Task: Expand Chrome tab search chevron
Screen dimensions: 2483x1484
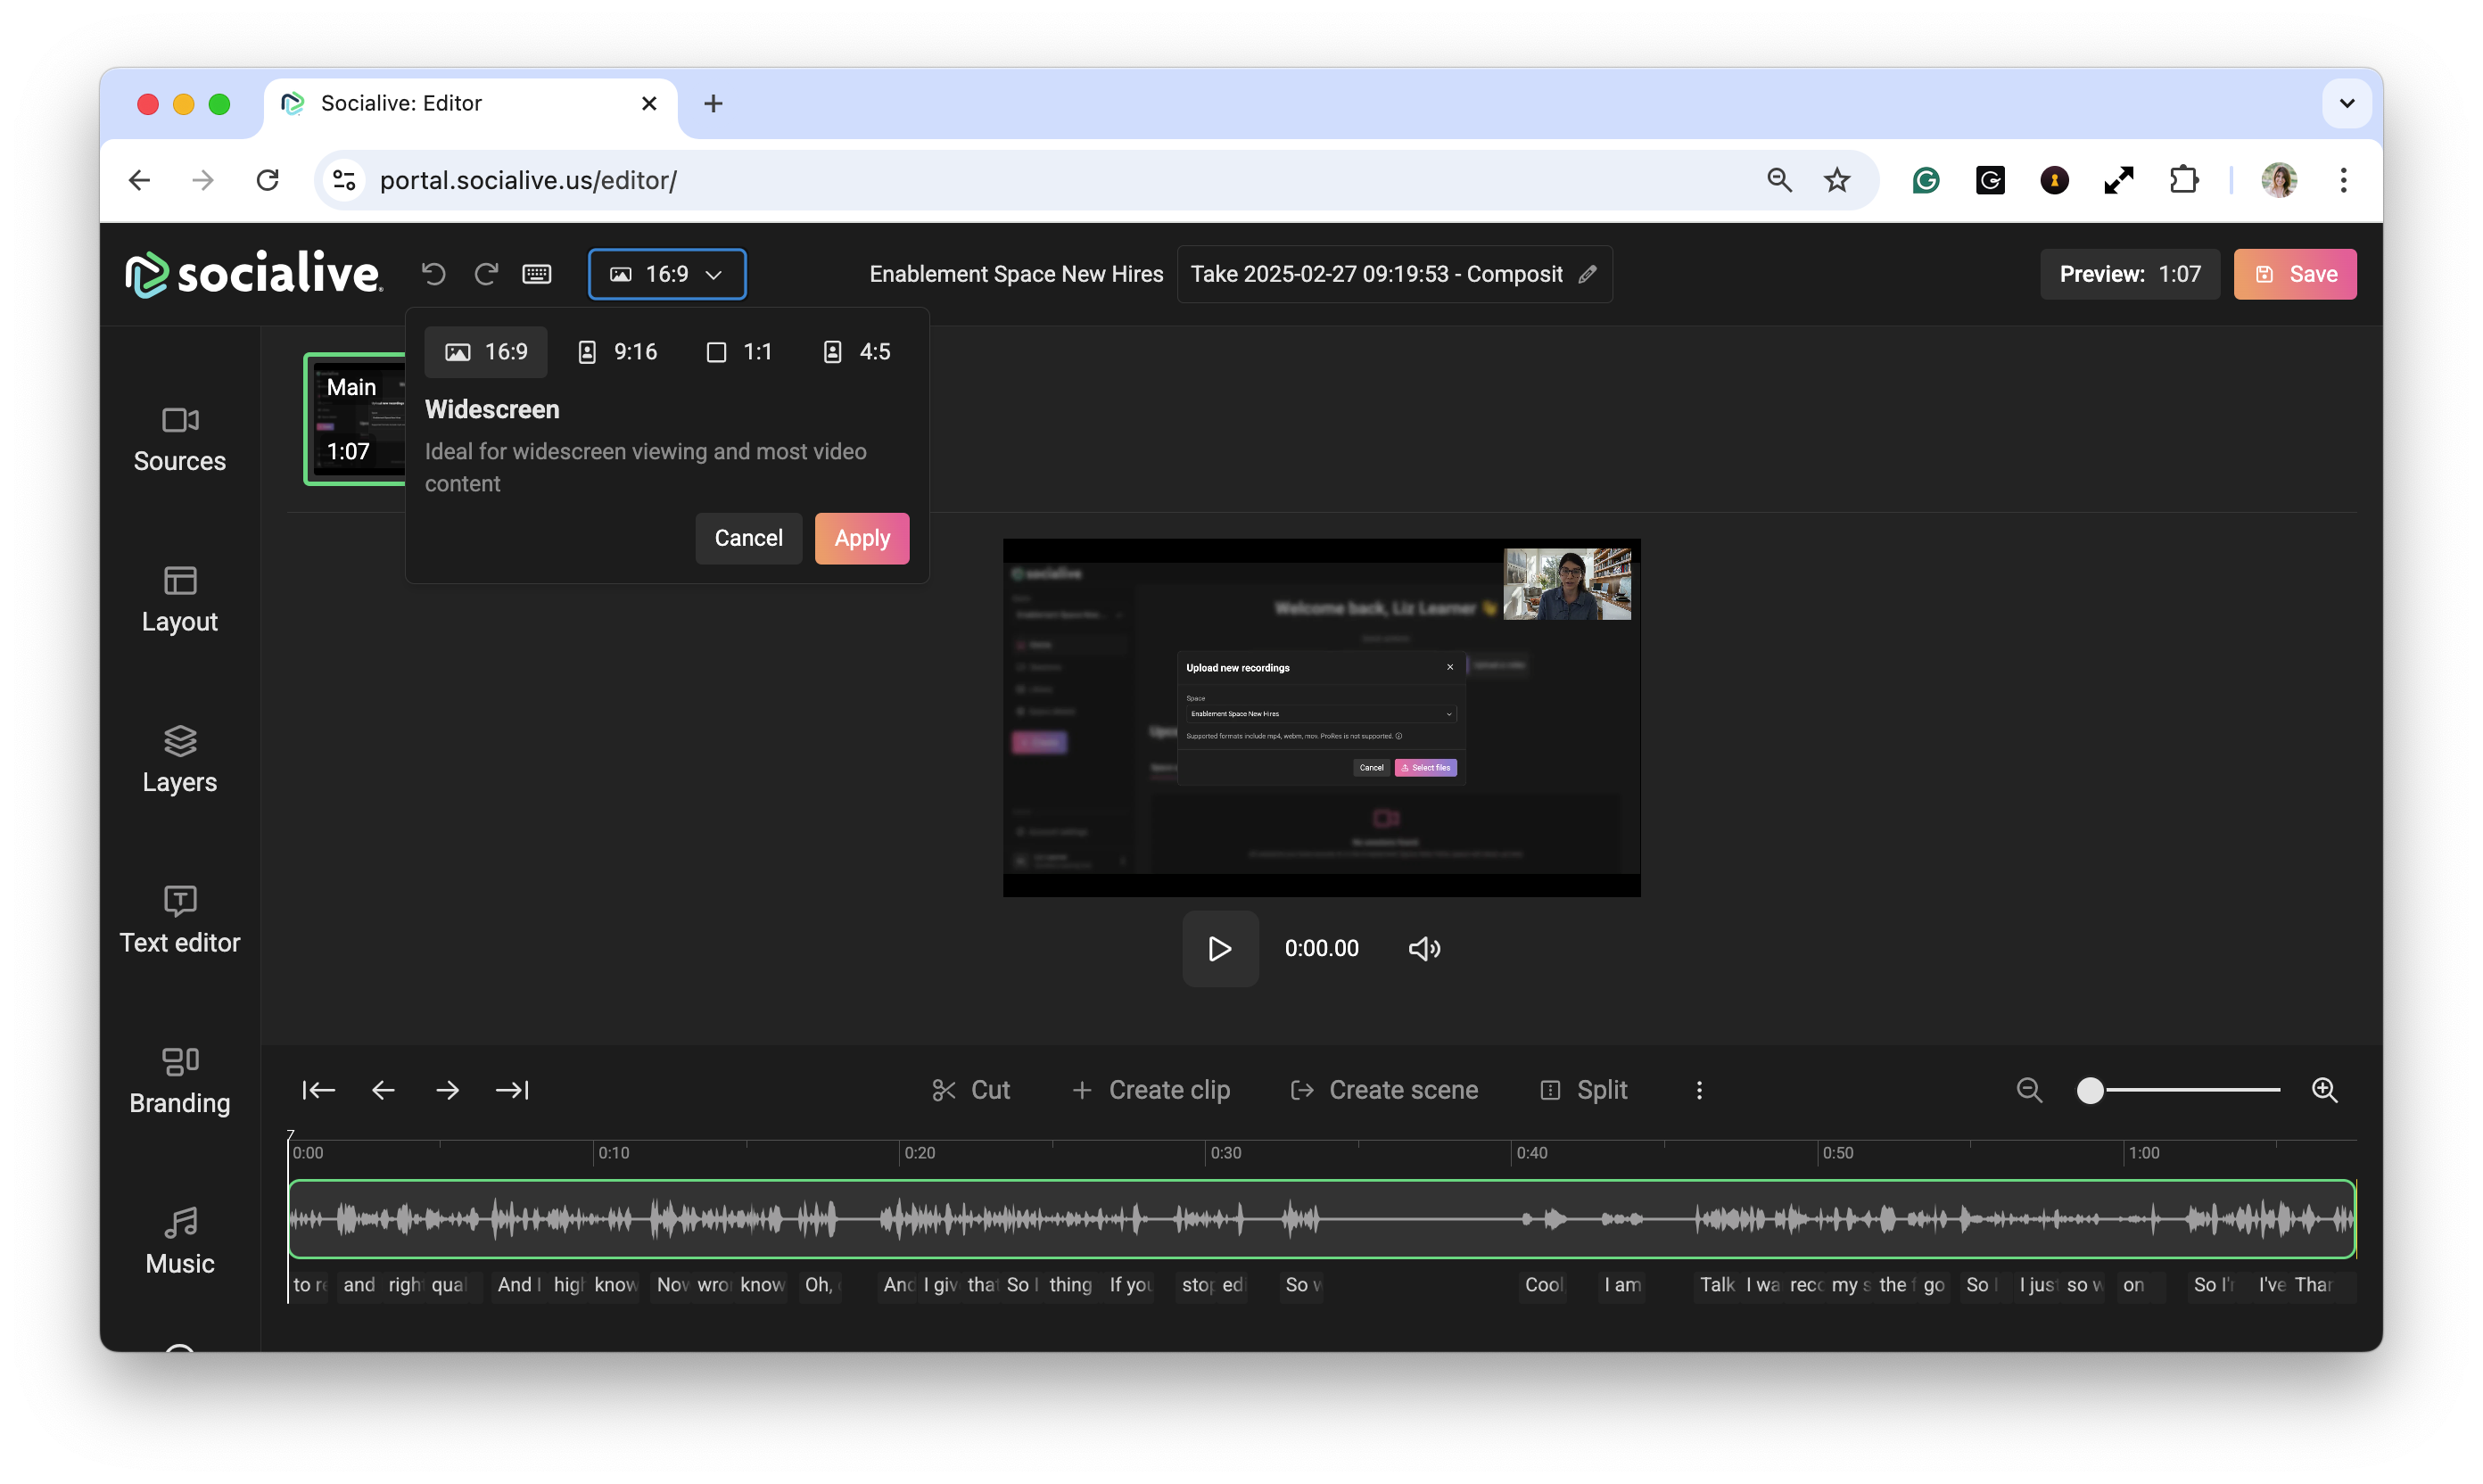Action: pos(2346,103)
